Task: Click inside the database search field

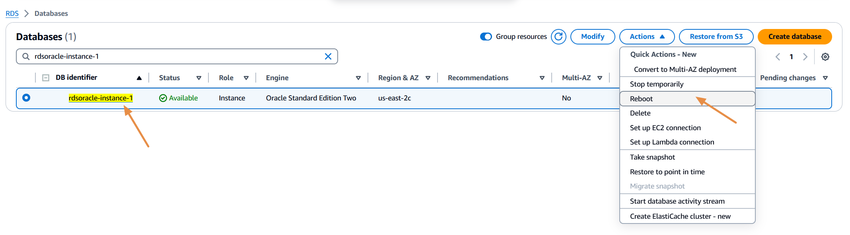Action: (x=175, y=56)
